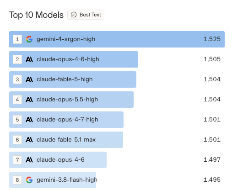Select the claude-fable-5.1-max model name
This screenshot has width=232, height=190.
coord(66,140)
